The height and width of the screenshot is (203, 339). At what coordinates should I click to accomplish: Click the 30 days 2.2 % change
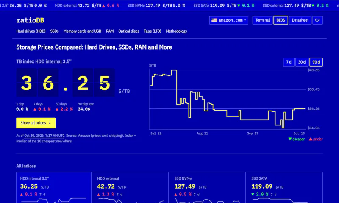[x=64, y=109]
